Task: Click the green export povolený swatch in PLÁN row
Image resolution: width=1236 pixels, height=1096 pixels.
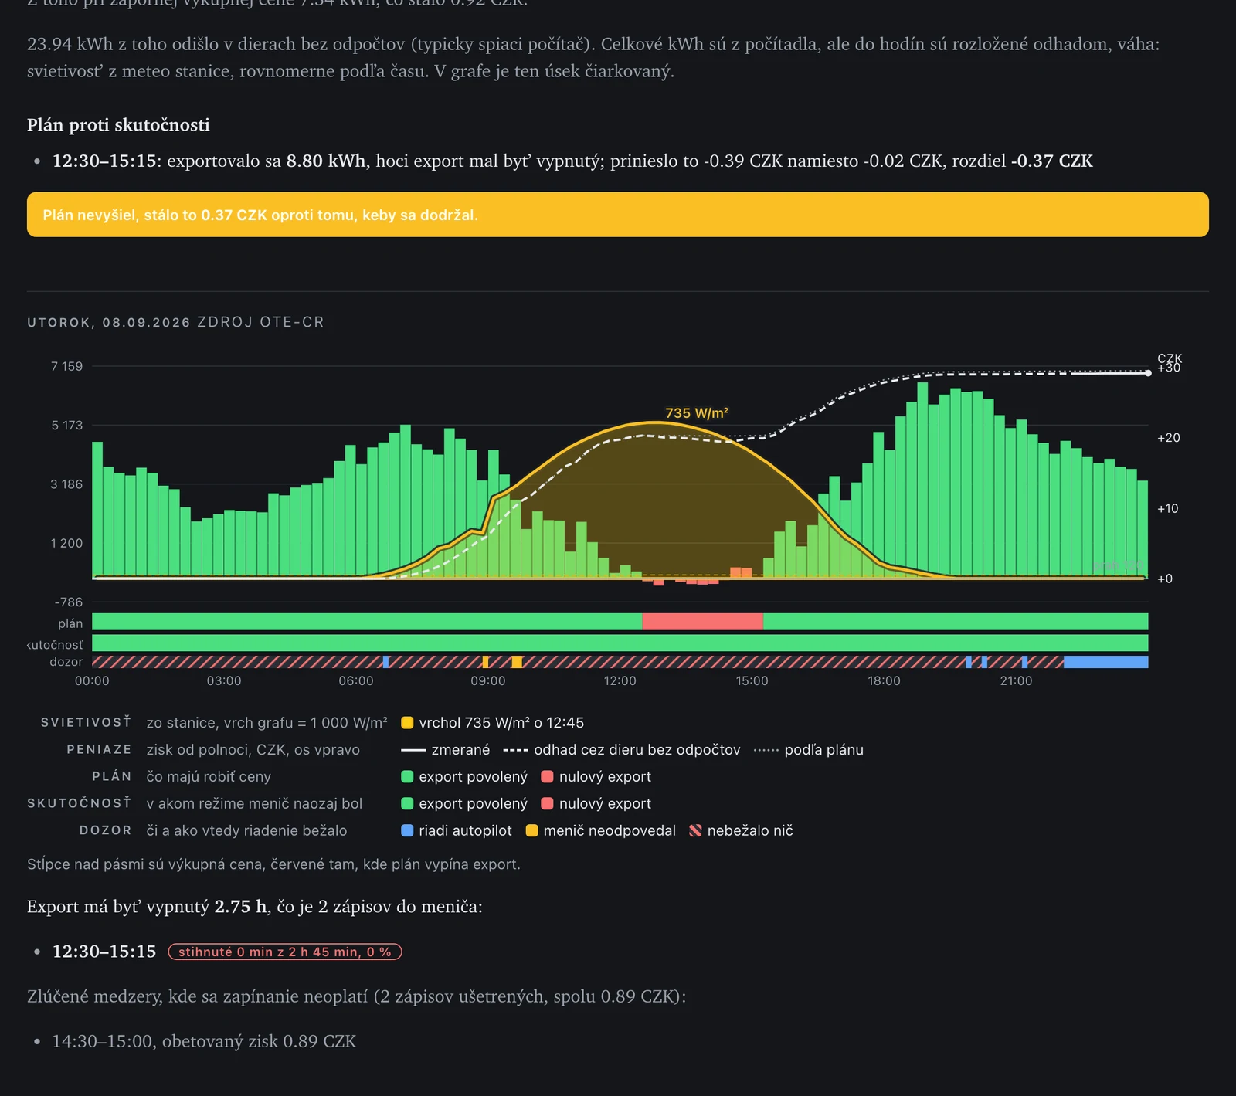Action: pos(407,777)
